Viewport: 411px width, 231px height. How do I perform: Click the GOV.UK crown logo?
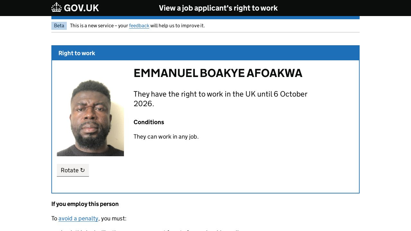(57, 7)
